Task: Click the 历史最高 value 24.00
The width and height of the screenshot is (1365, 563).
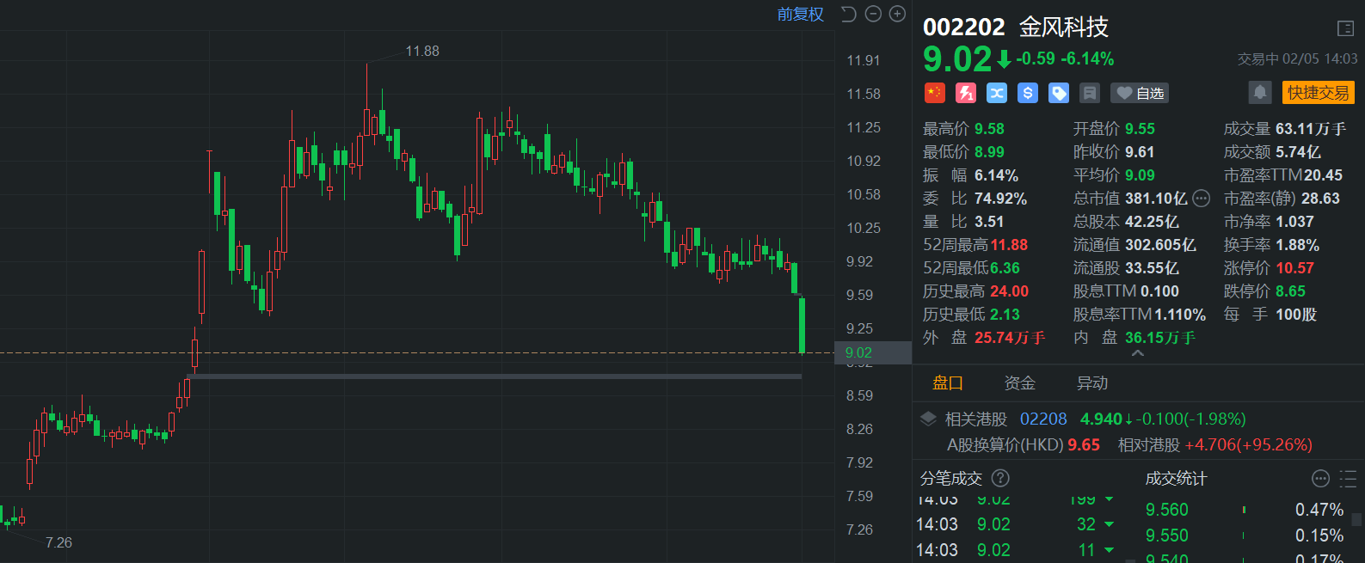Action: [x=1009, y=291]
